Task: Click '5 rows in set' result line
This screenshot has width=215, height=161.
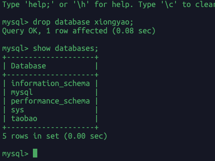Action: pos(31,136)
